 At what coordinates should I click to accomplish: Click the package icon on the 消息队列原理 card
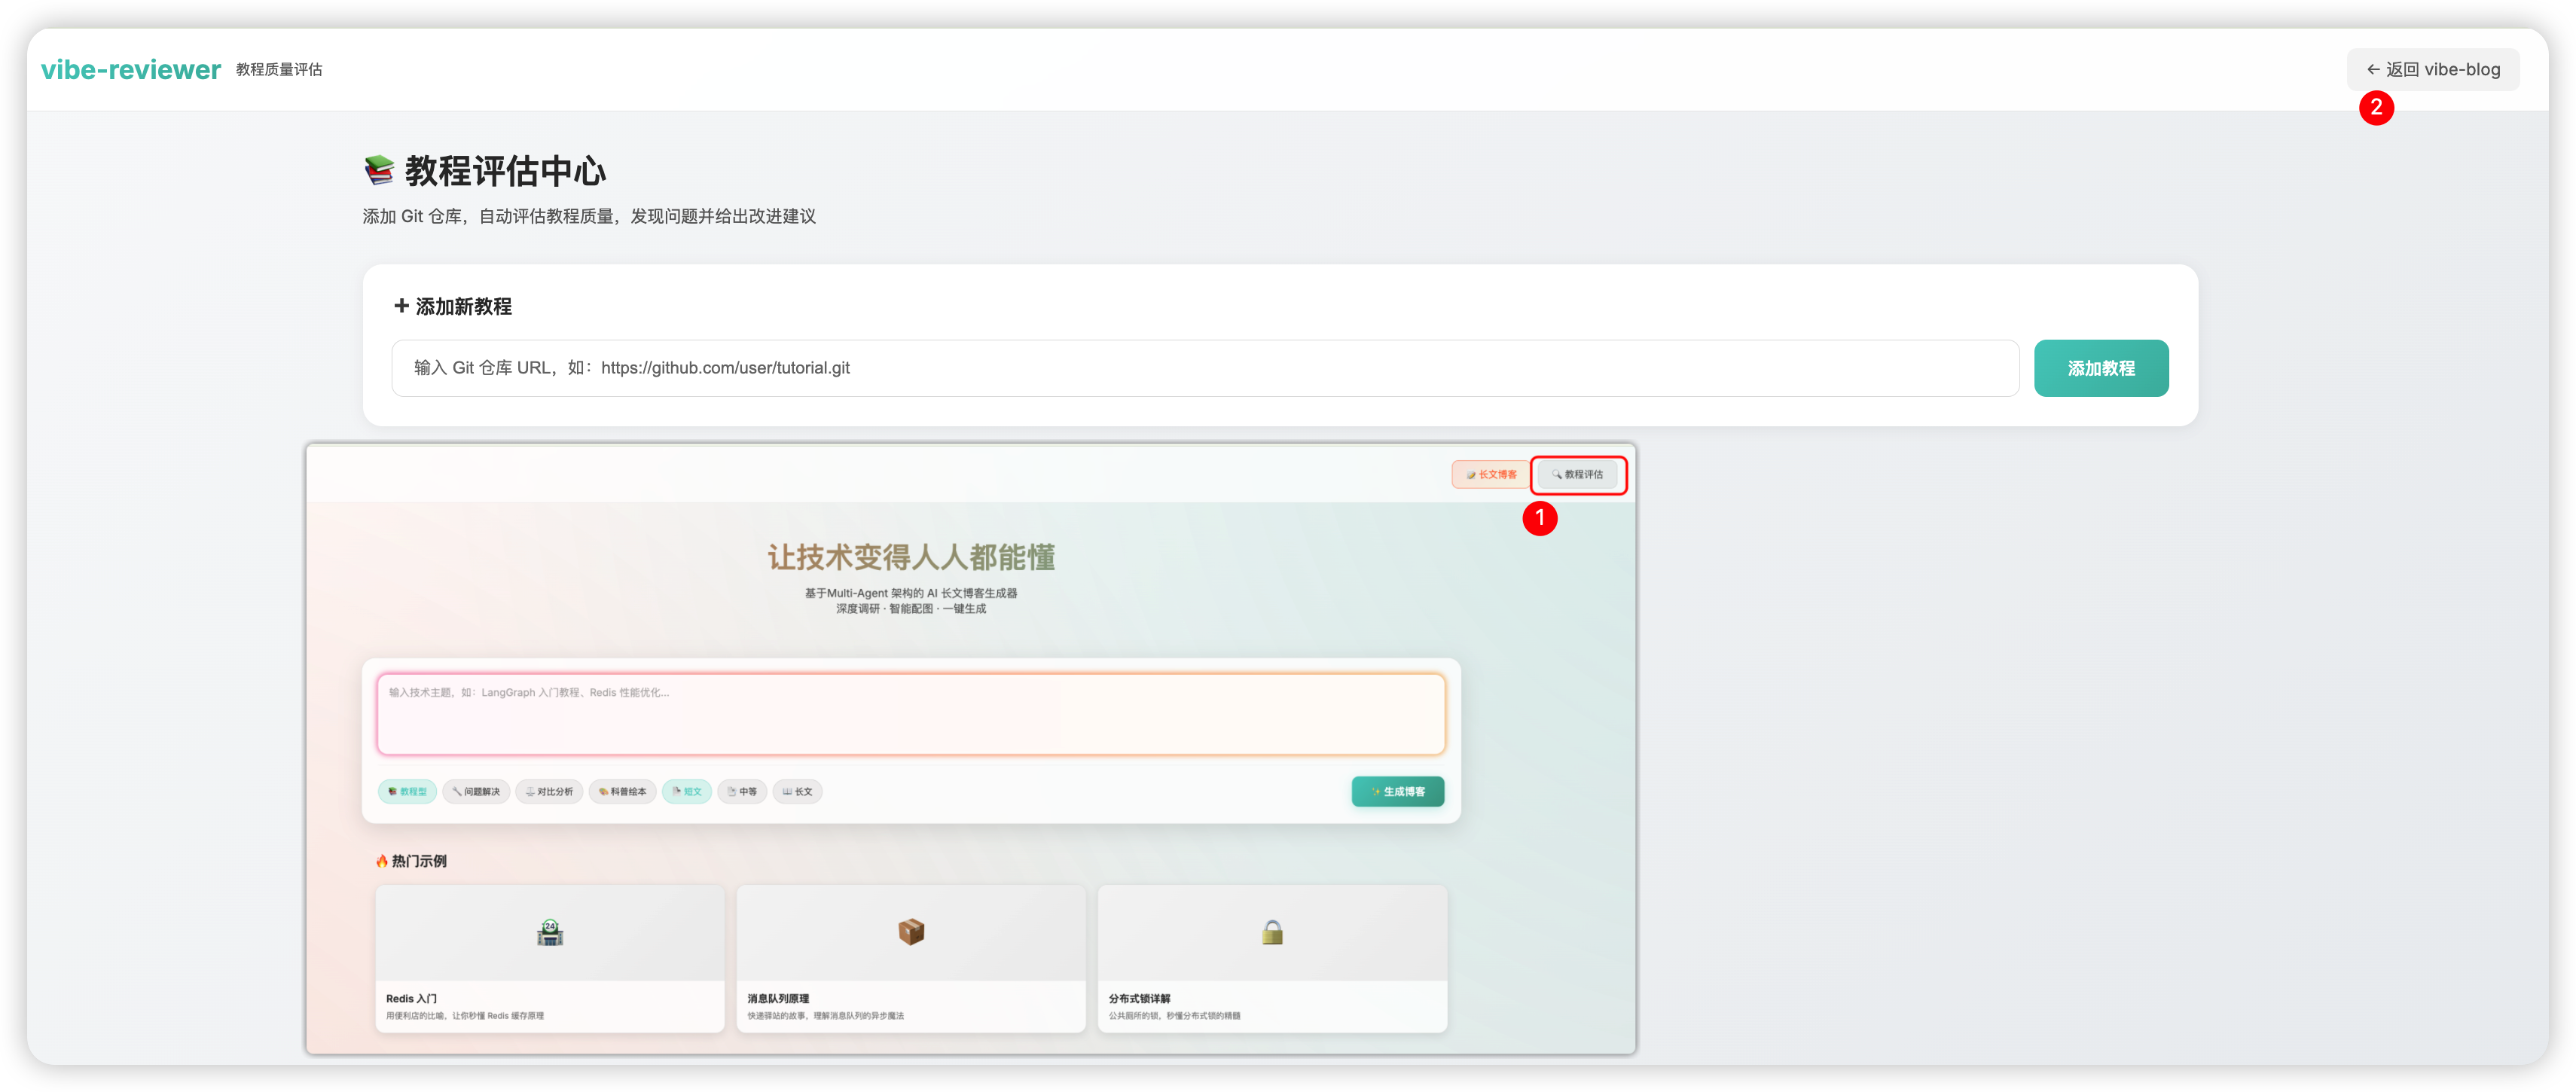click(x=911, y=932)
